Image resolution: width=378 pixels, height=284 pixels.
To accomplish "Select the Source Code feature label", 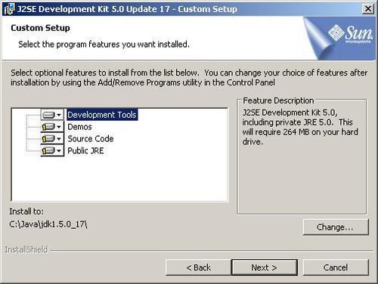I will coord(91,139).
